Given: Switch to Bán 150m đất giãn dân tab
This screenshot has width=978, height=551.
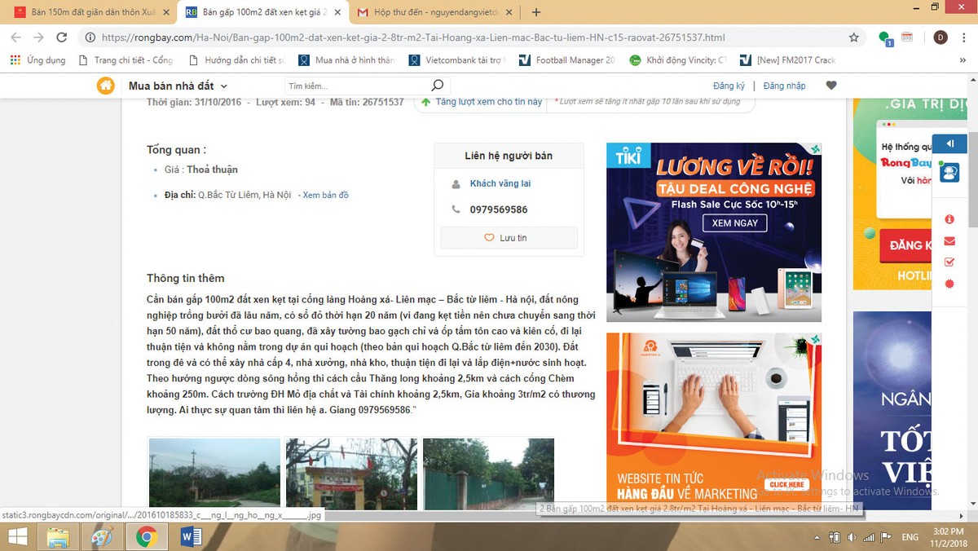Looking at the screenshot, I should (x=90, y=12).
